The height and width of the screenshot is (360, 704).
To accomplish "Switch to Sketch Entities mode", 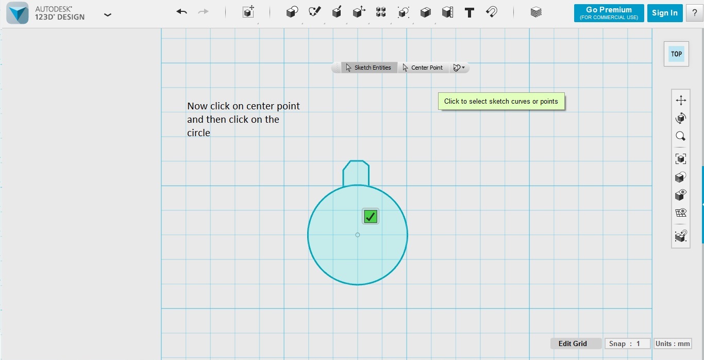I will (369, 67).
